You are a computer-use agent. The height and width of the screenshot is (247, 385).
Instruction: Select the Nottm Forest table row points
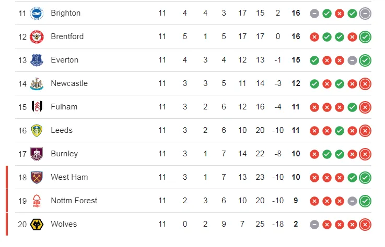(296, 201)
